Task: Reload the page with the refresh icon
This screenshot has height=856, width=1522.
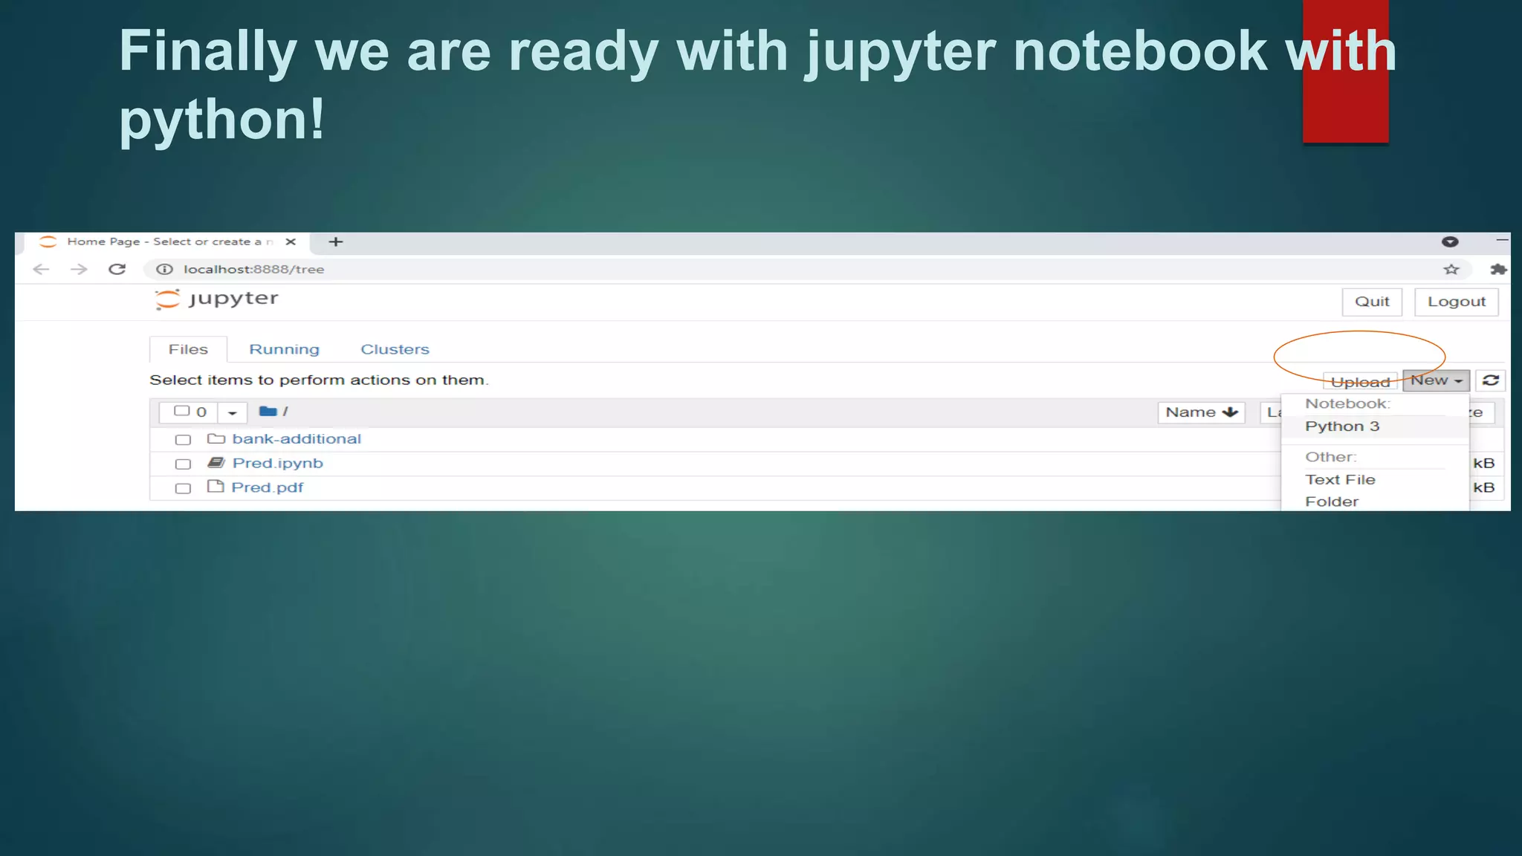Action: point(117,269)
